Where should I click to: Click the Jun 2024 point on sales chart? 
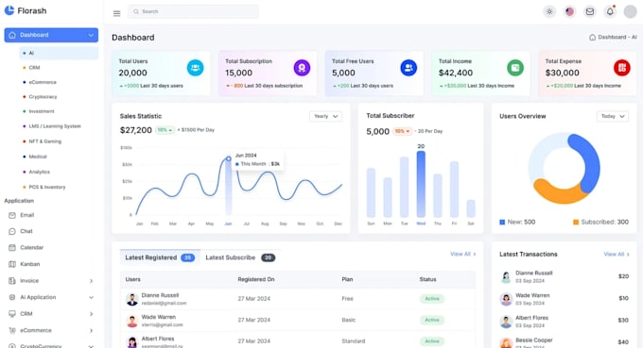(229, 158)
